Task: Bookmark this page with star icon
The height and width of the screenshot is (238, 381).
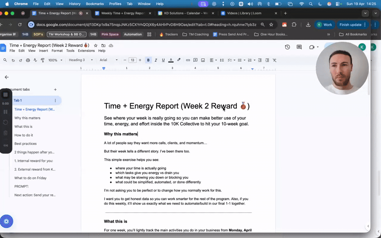Action: 271,25
